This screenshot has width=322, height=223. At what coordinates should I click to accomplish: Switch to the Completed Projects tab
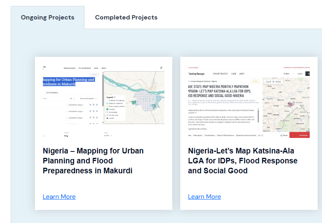tap(126, 17)
